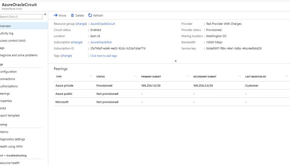
Task: Change the resource group link
Action: tap(81, 24)
